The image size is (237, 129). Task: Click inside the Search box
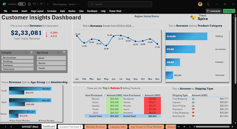[x=120, y=4]
